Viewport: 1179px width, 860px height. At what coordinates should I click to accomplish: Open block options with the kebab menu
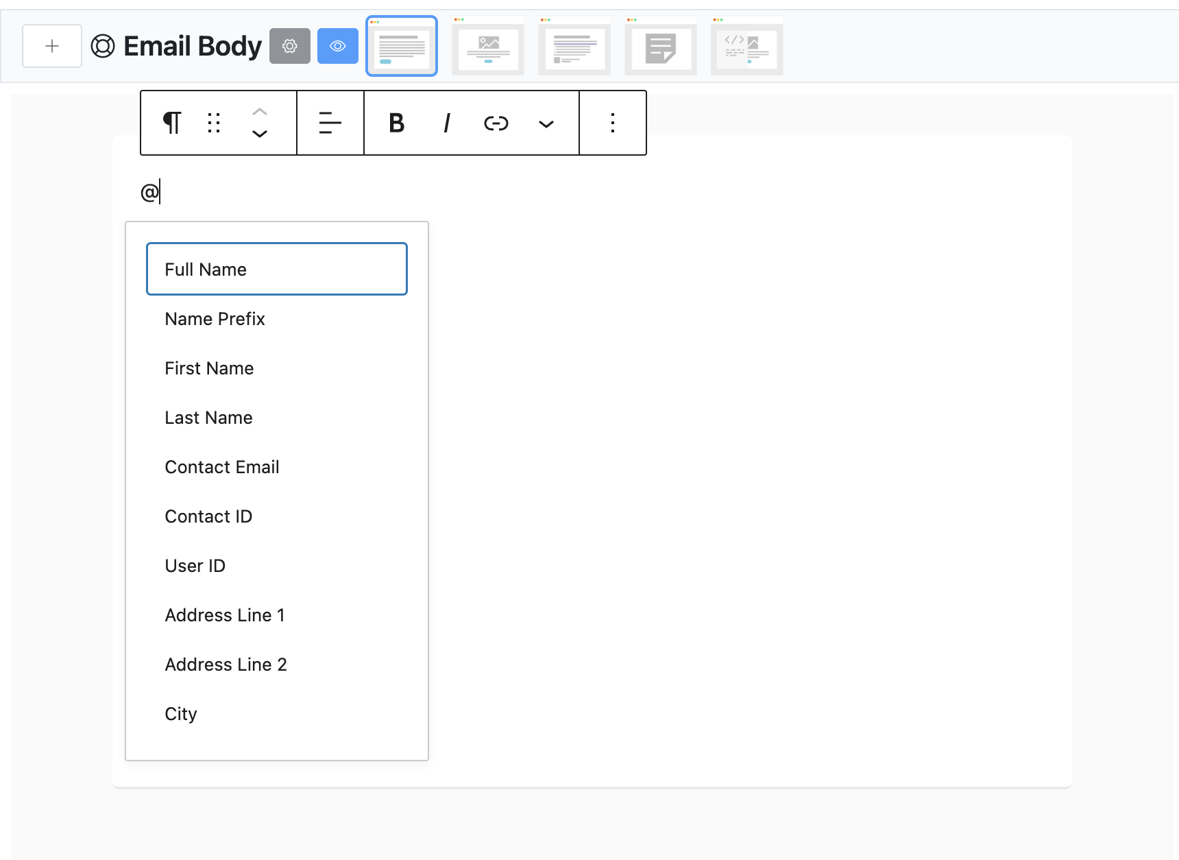coord(612,123)
